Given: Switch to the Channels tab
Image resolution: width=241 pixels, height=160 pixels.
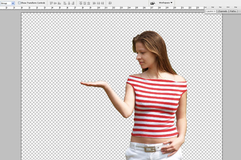Looking at the screenshot, I should point(223,11).
